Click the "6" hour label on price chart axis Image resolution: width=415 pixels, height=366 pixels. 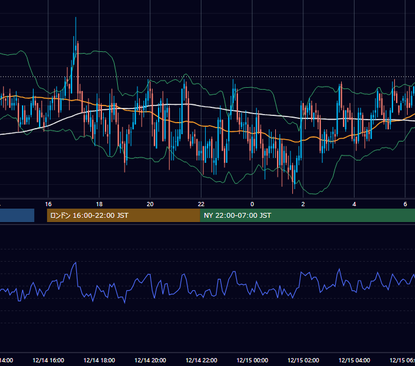[x=405, y=204]
